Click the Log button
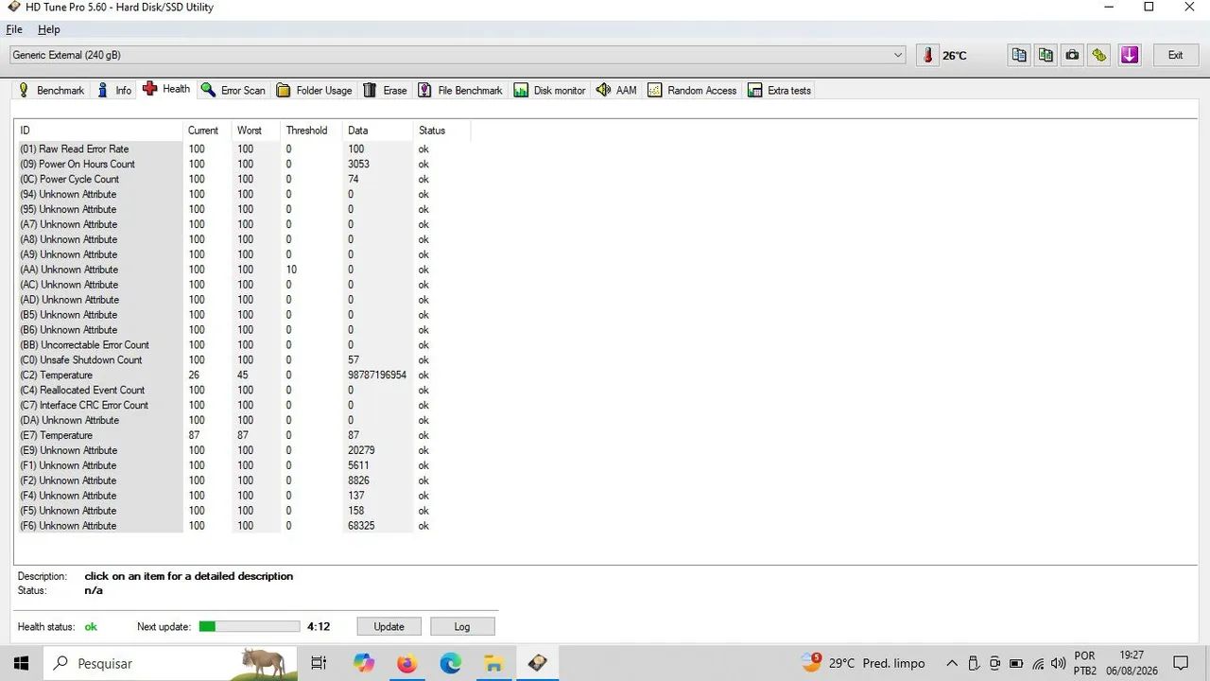This screenshot has width=1210, height=681. (x=462, y=626)
